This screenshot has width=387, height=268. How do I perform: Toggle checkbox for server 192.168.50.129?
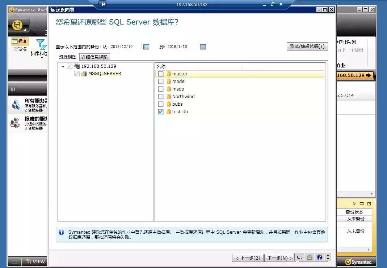tap(70, 66)
